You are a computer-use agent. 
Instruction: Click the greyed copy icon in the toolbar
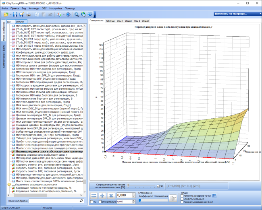point(37,14)
